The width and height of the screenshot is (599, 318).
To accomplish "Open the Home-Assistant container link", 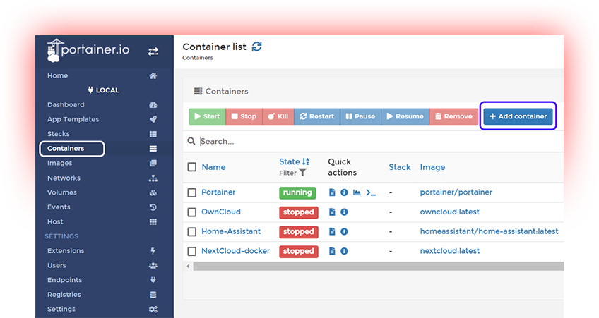I will [x=231, y=231].
